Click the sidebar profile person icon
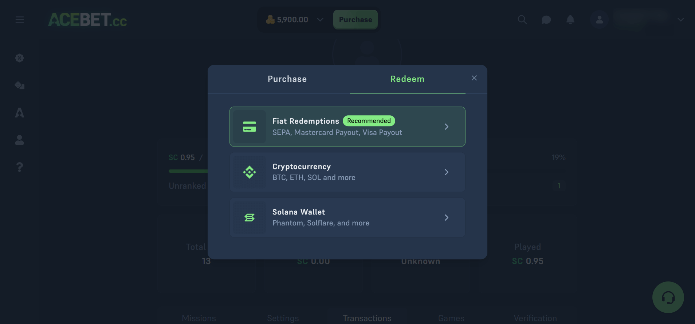The width and height of the screenshot is (695, 324). (x=20, y=140)
